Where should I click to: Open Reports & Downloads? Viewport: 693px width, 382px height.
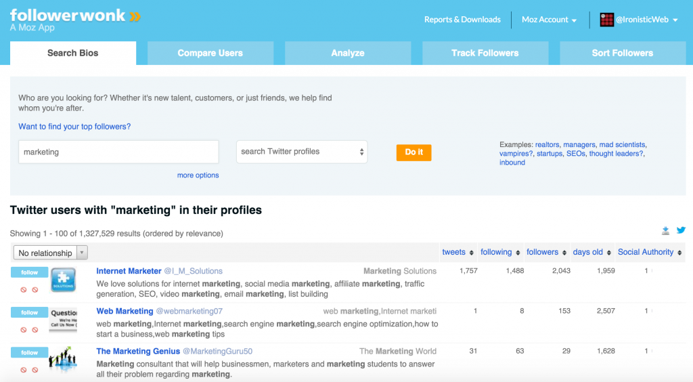[462, 20]
